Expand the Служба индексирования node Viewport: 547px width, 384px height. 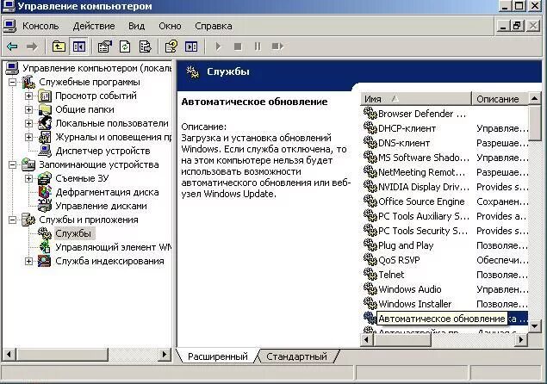[28, 261]
